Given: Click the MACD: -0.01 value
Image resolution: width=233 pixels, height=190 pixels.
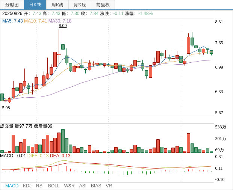Looking at the screenshot, I should click(x=13, y=156).
